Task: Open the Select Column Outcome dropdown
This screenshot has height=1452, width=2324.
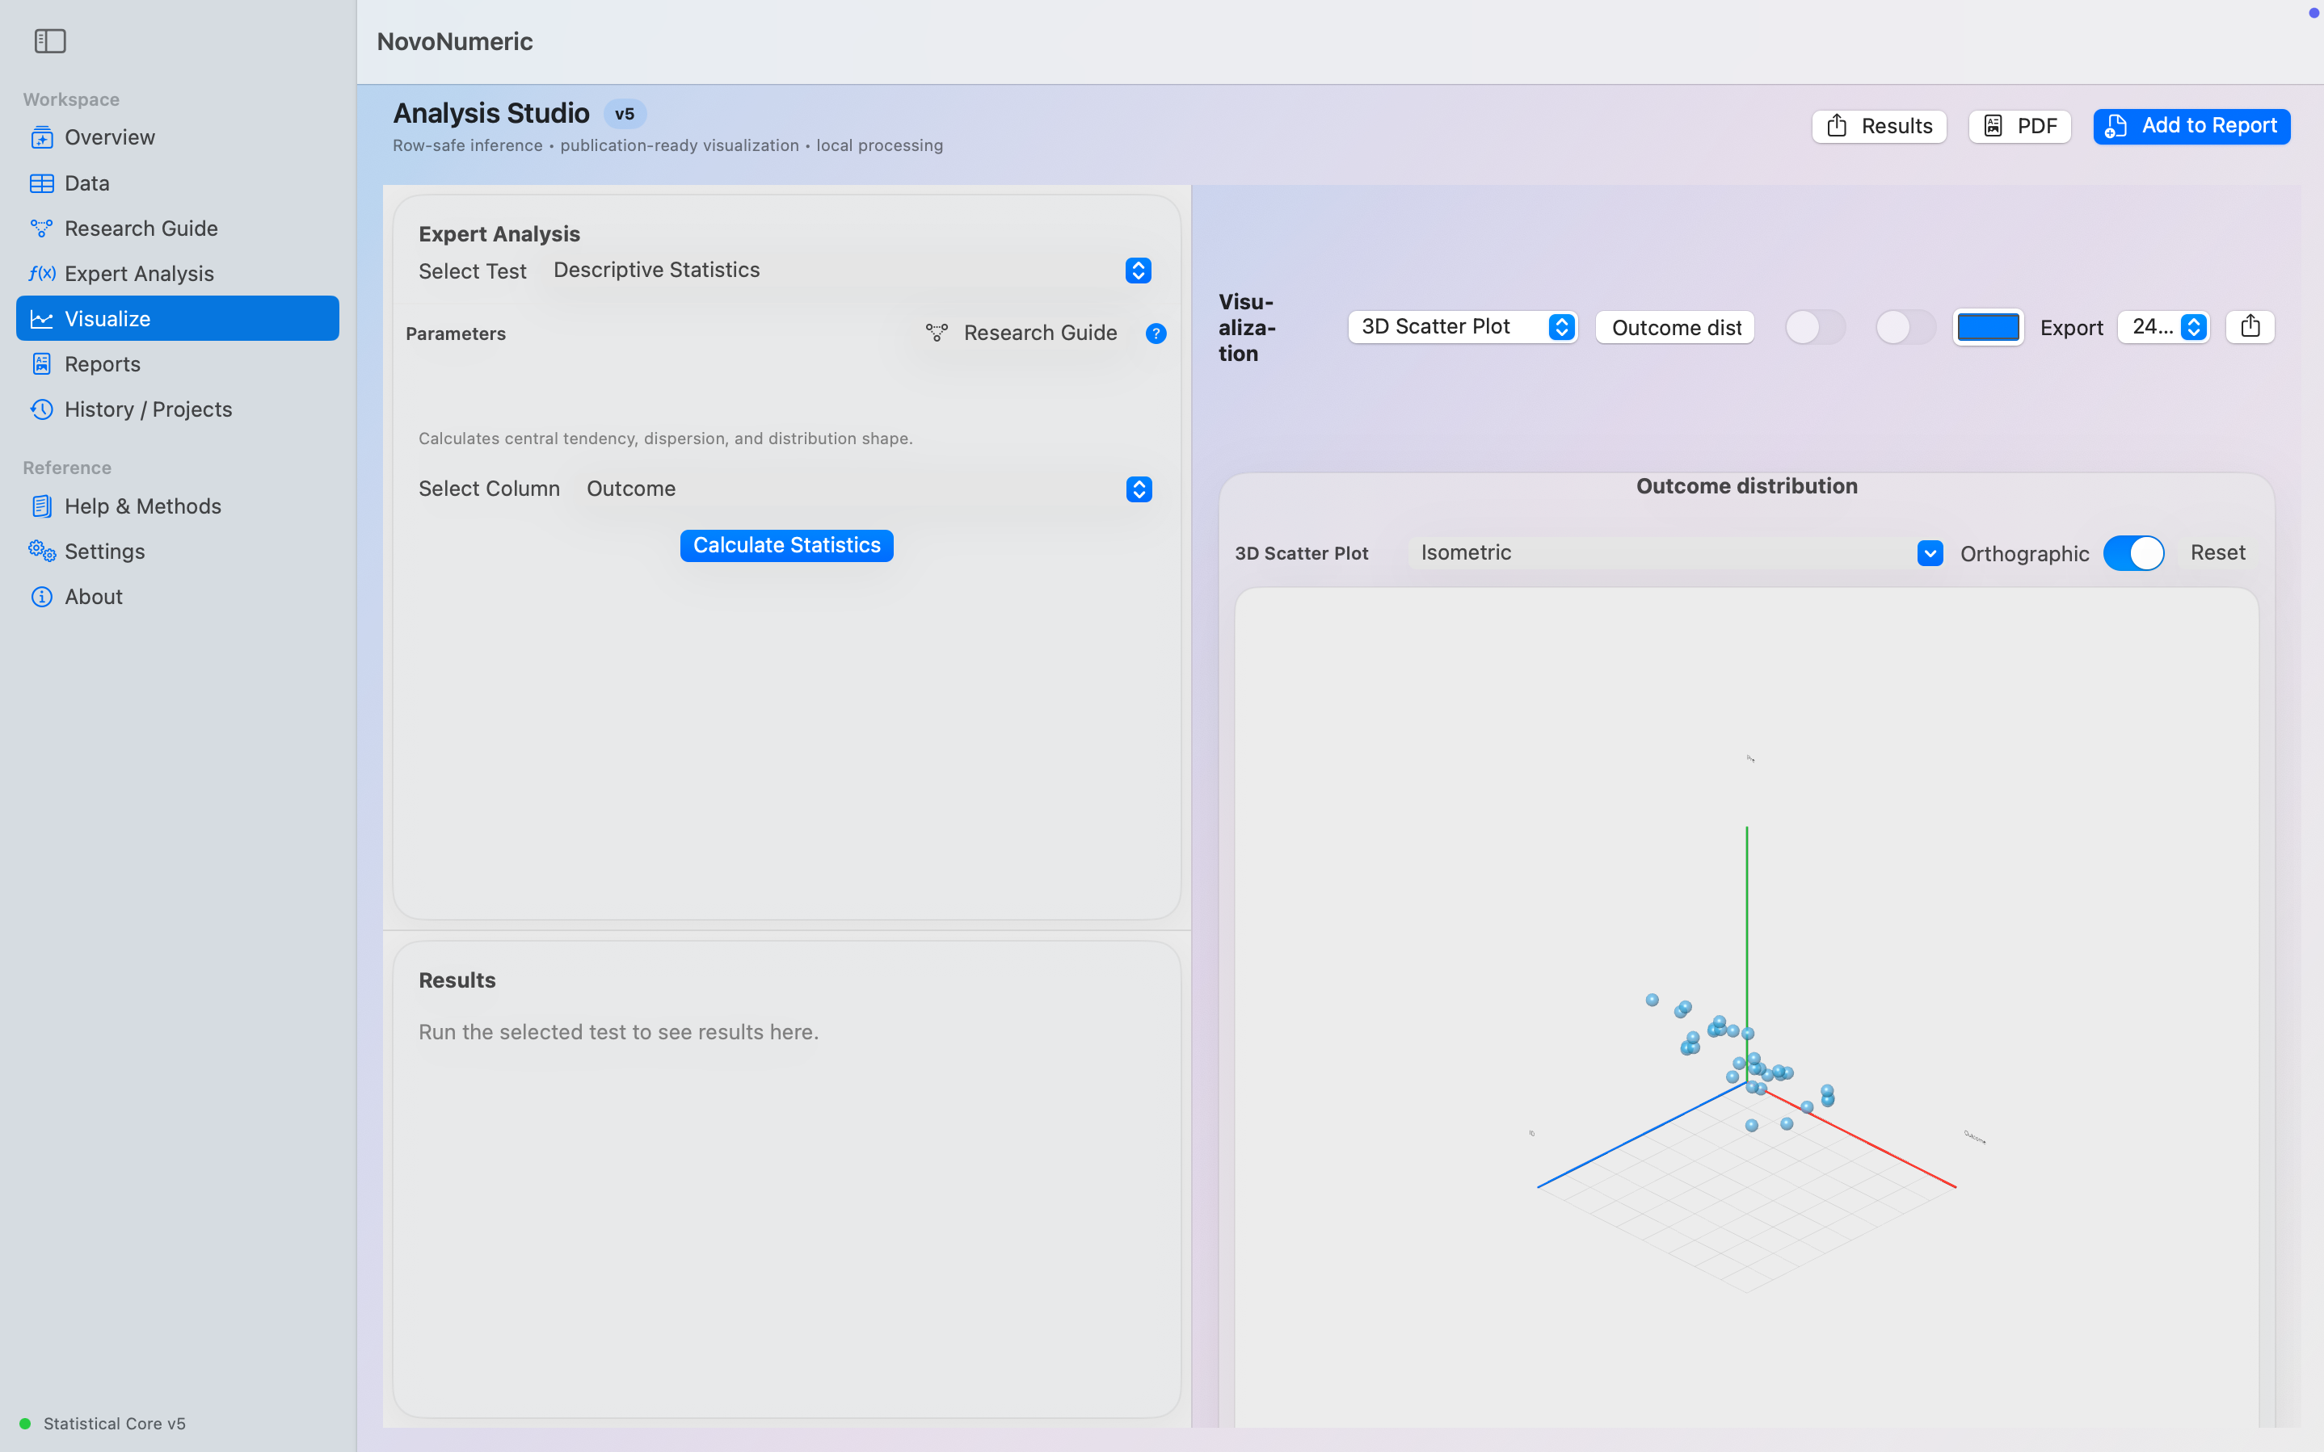Action: coord(865,489)
